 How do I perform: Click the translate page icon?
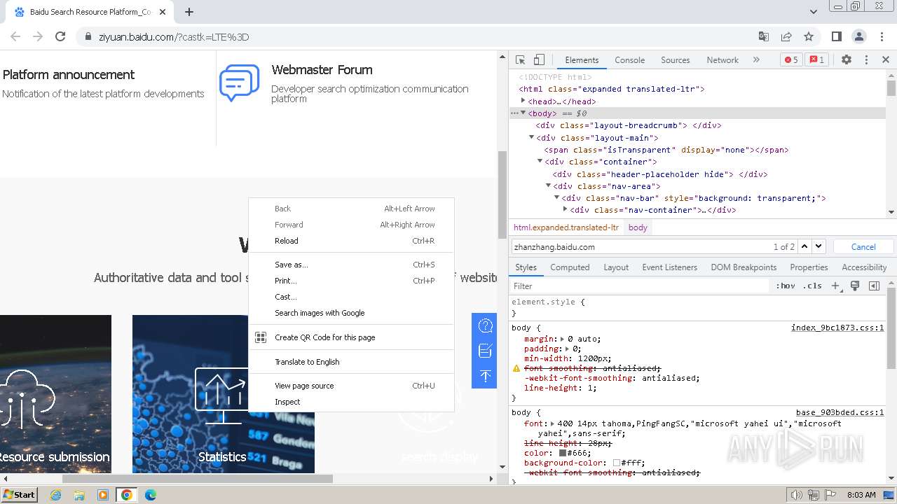[764, 36]
